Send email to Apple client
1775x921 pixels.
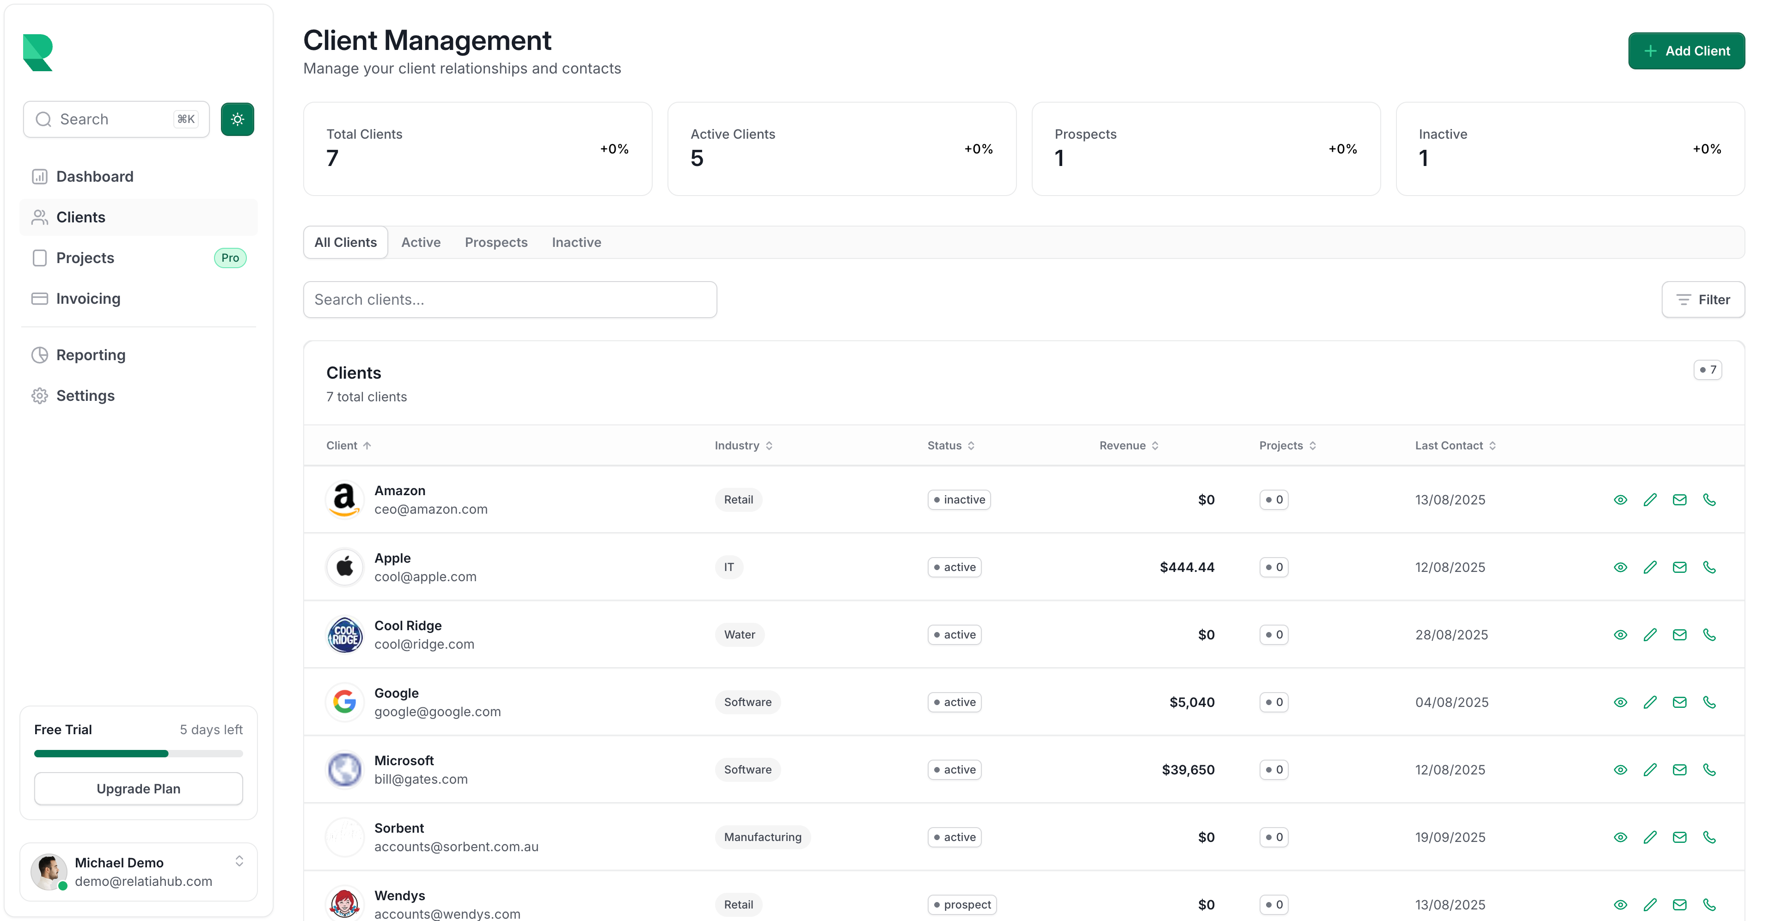(1680, 567)
